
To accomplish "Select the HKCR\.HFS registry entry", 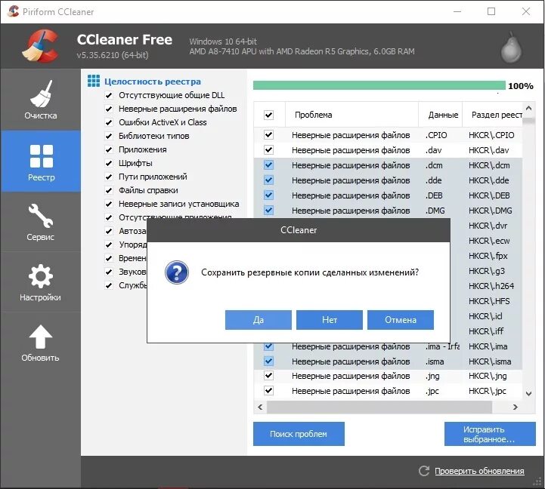I will [x=489, y=301].
